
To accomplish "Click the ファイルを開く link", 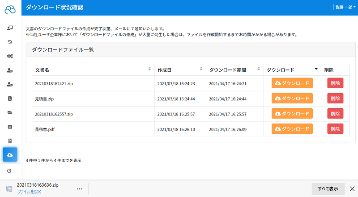I will (x=30, y=192).
